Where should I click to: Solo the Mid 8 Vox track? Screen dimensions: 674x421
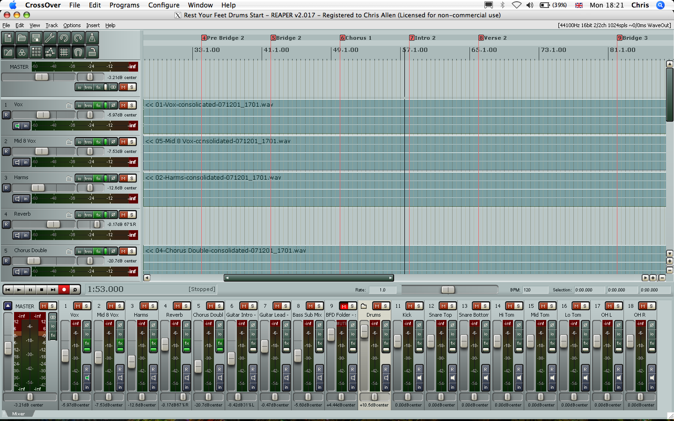tap(132, 142)
